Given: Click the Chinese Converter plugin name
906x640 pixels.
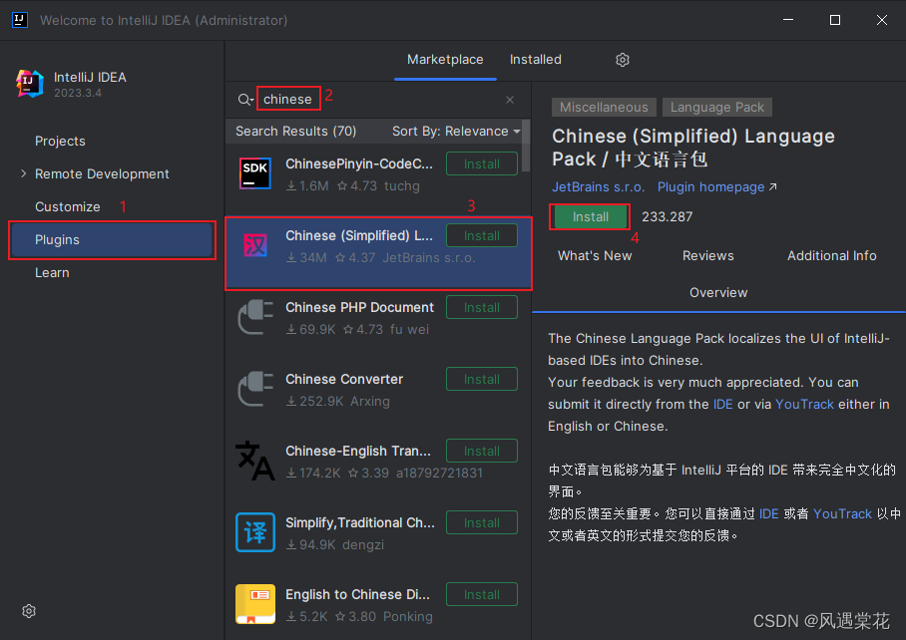Looking at the screenshot, I should coord(344,379).
